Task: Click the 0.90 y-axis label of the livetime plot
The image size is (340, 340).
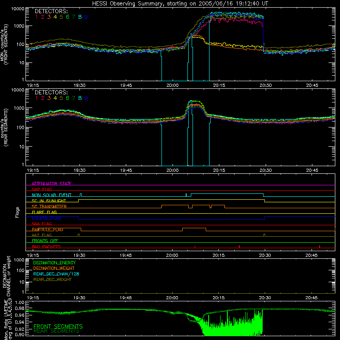Action: [x=20, y=334]
